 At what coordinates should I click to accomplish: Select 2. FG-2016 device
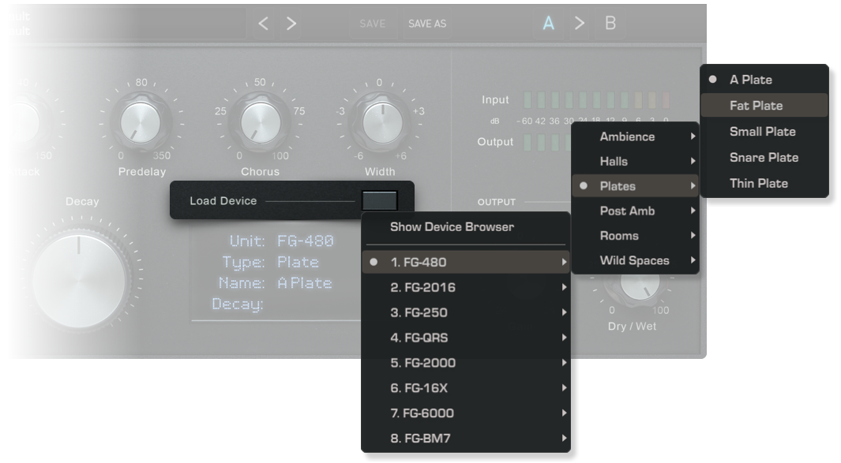point(465,287)
